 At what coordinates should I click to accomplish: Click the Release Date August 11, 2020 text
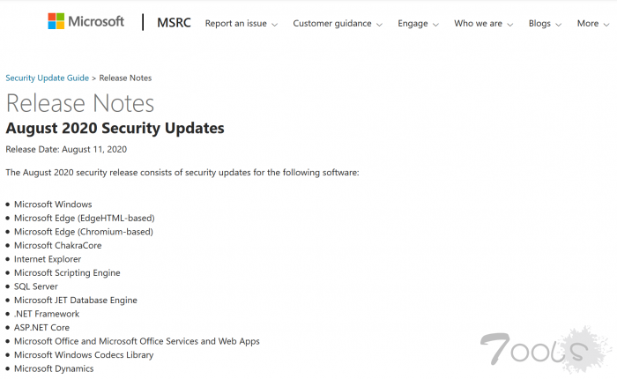coord(66,149)
